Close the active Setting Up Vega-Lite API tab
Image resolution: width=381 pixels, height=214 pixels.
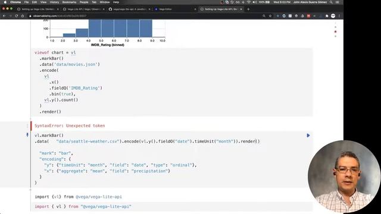point(241,9)
